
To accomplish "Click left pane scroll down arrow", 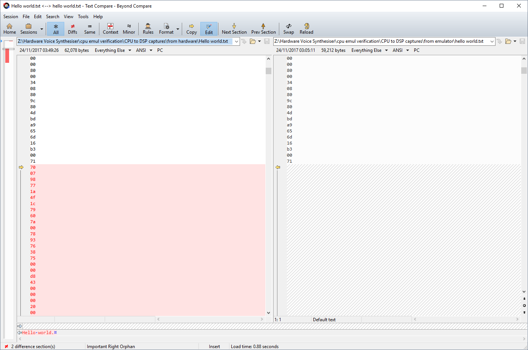I will click(x=268, y=313).
